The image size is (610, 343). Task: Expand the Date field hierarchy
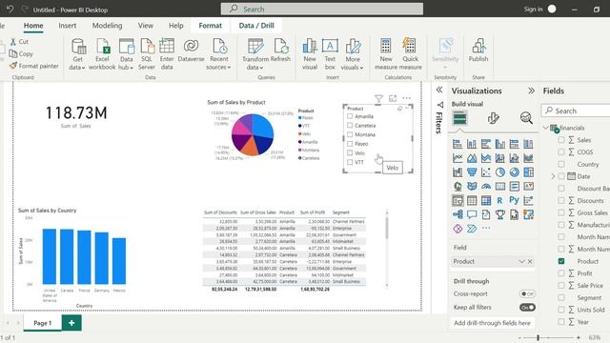point(553,176)
